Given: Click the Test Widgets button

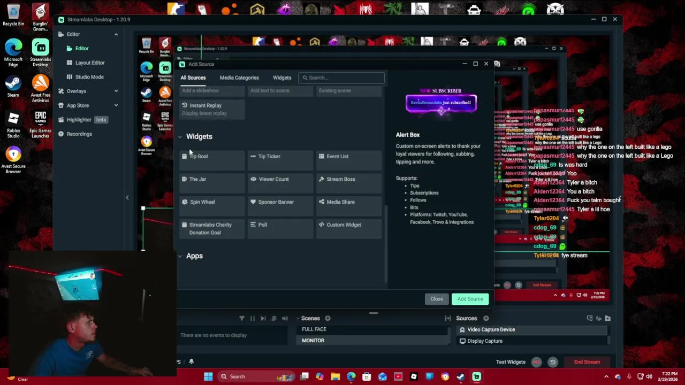Looking at the screenshot, I should pyautogui.click(x=511, y=362).
